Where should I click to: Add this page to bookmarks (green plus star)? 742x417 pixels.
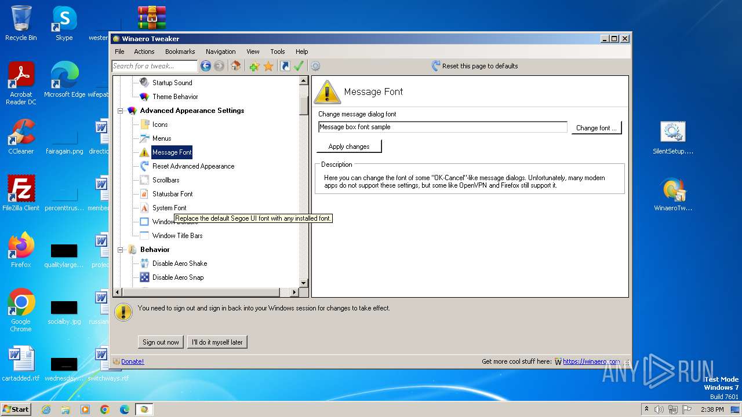point(254,66)
